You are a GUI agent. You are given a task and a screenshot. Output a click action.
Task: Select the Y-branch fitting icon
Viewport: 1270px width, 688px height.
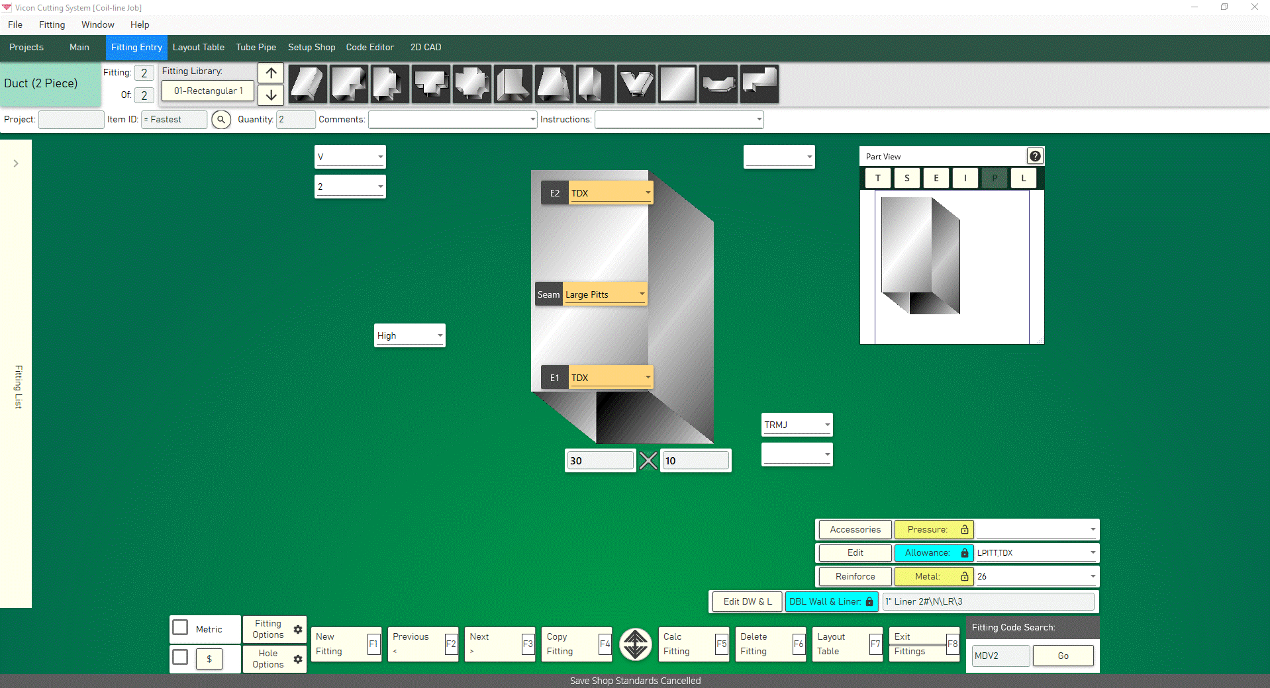pyautogui.click(x=636, y=84)
